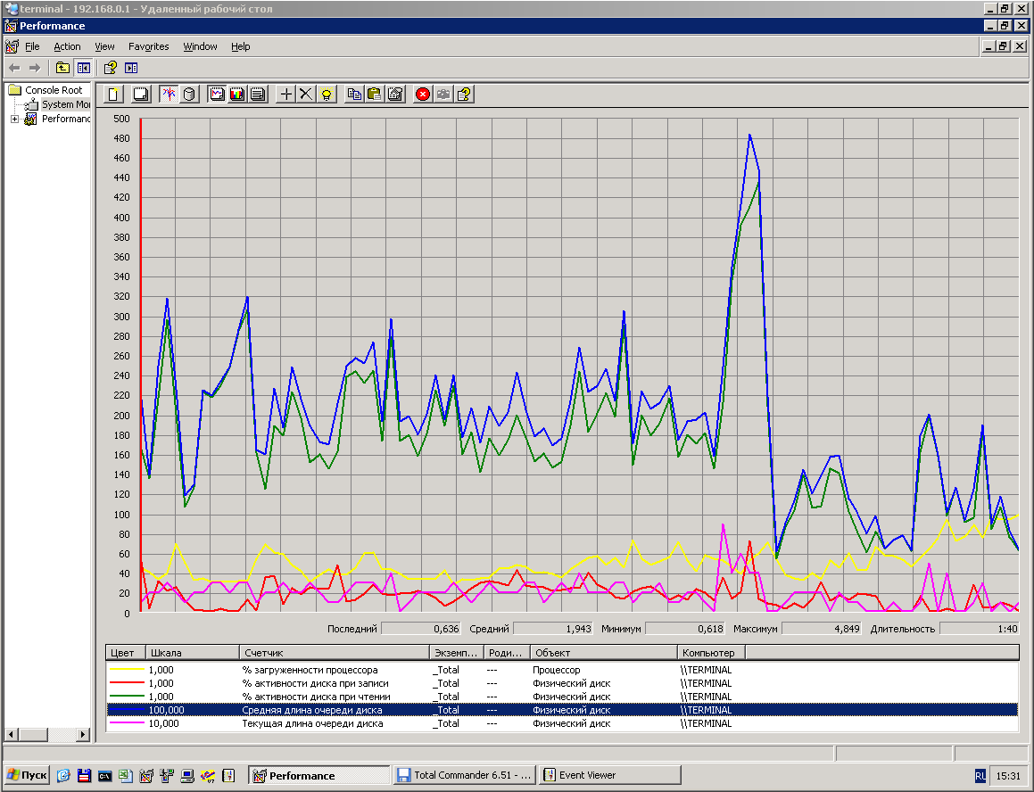Freeze the display with red stop icon
Viewport: 1034px width, 792px height.
[423, 94]
